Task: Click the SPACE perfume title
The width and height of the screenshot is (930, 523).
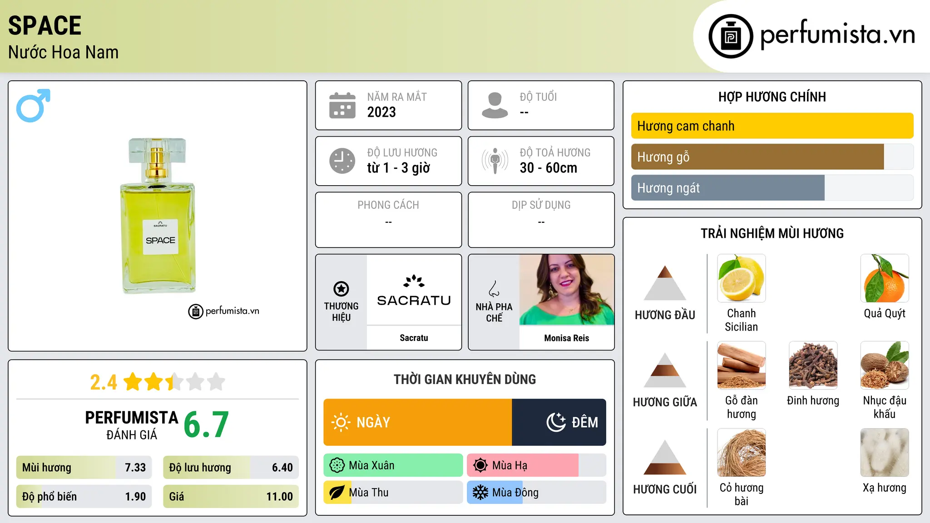Action: (x=45, y=25)
